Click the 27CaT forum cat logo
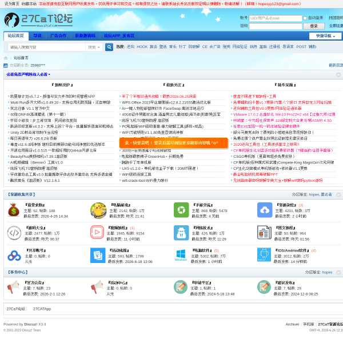This screenshot has height=343, width=343. coord(38,20)
